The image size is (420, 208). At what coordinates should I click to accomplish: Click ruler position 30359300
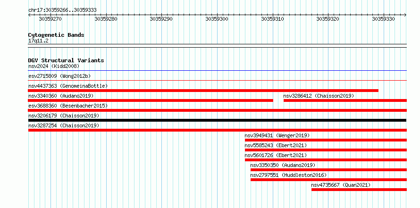217,19
